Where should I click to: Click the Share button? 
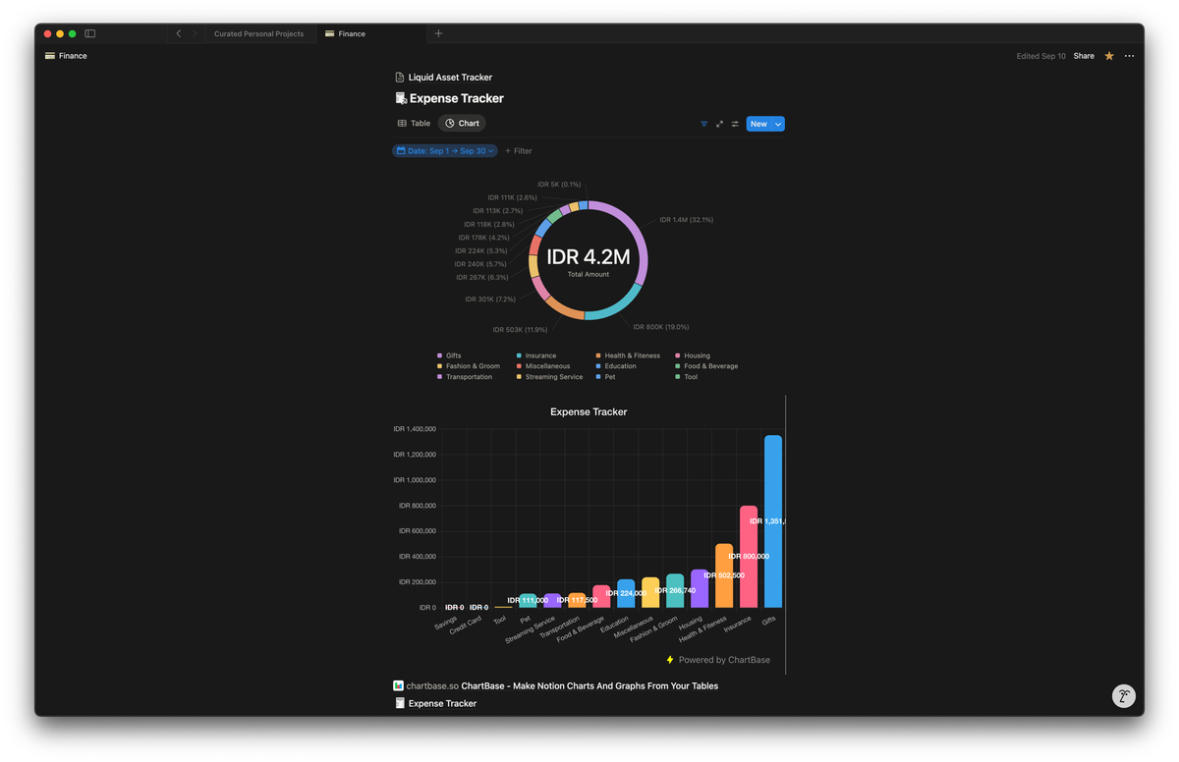1083,56
